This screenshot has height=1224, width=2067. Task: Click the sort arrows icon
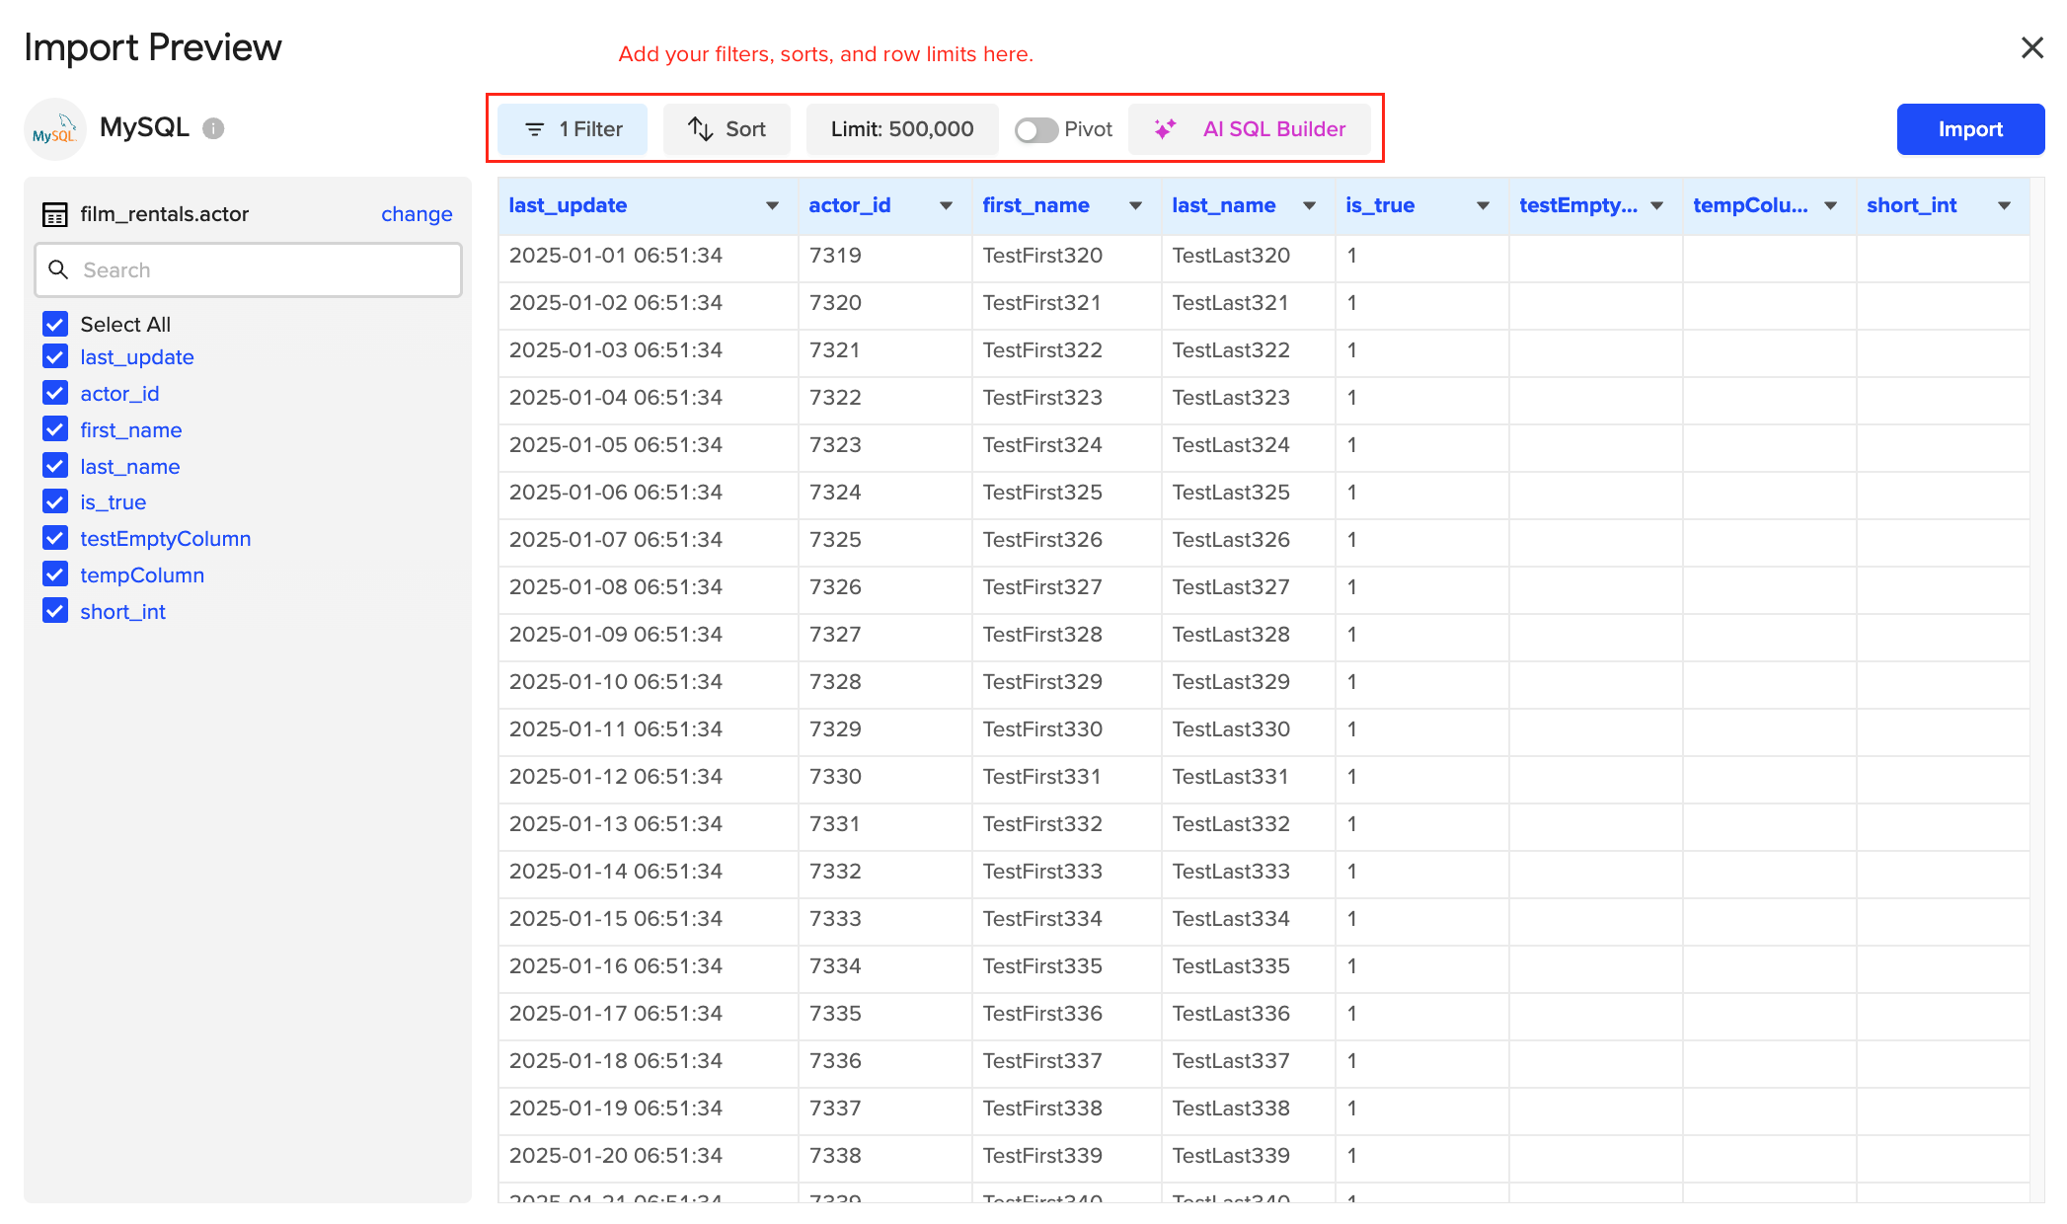pos(701,129)
